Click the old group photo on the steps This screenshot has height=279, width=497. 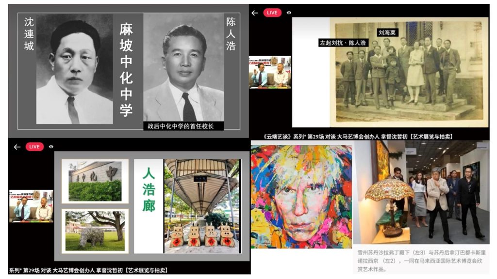(x=409, y=72)
